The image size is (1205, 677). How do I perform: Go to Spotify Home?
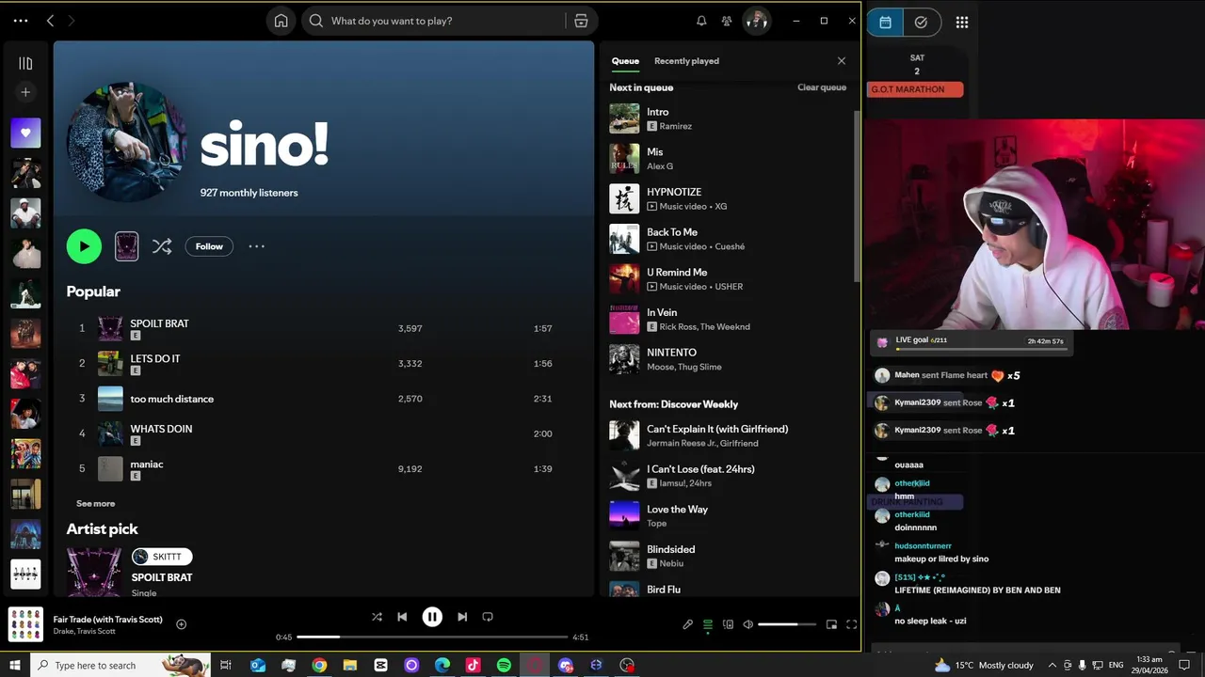[x=281, y=21]
